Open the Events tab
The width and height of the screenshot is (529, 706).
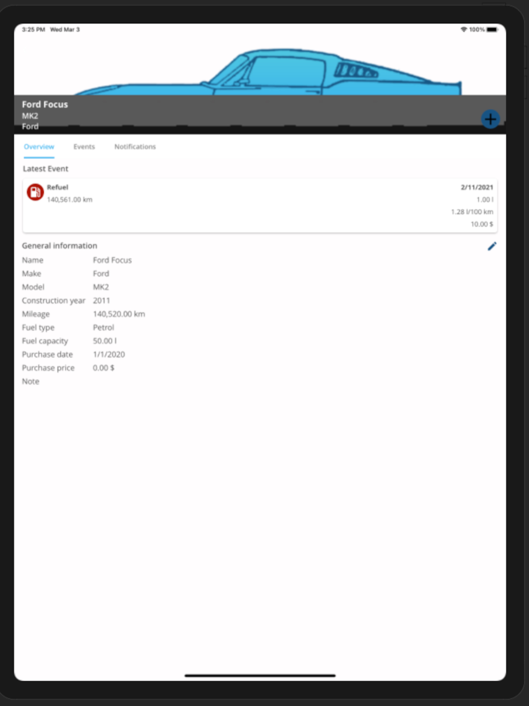point(84,147)
